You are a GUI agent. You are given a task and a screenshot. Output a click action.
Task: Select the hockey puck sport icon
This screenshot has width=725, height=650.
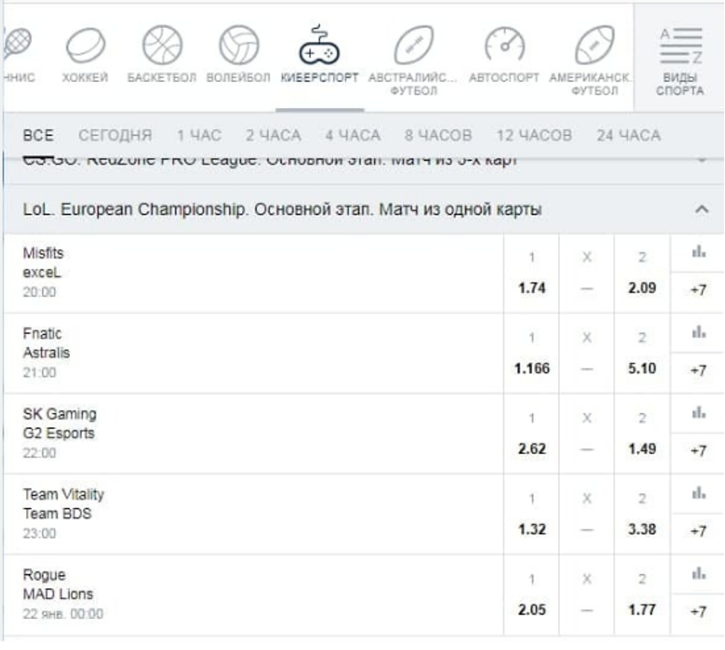[x=85, y=46]
